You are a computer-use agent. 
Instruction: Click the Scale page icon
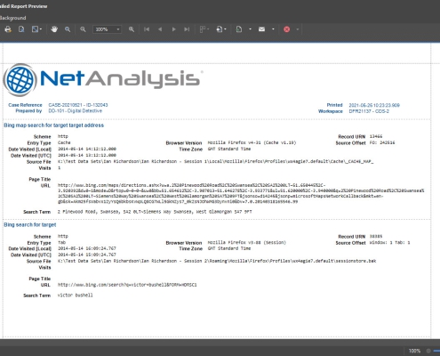[x=35, y=29]
